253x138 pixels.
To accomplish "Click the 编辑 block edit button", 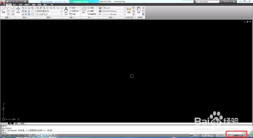I will (91, 11).
